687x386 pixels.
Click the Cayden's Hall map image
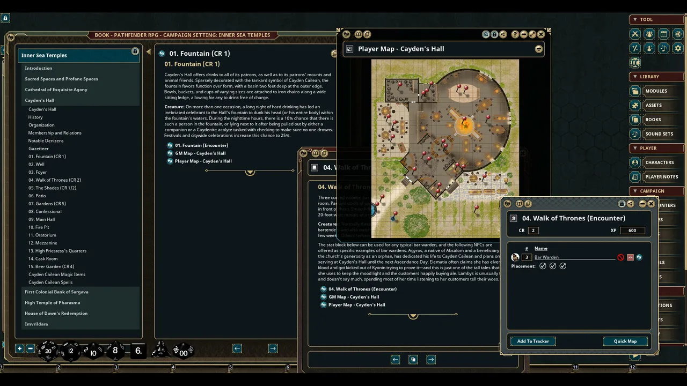(x=445, y=149)
